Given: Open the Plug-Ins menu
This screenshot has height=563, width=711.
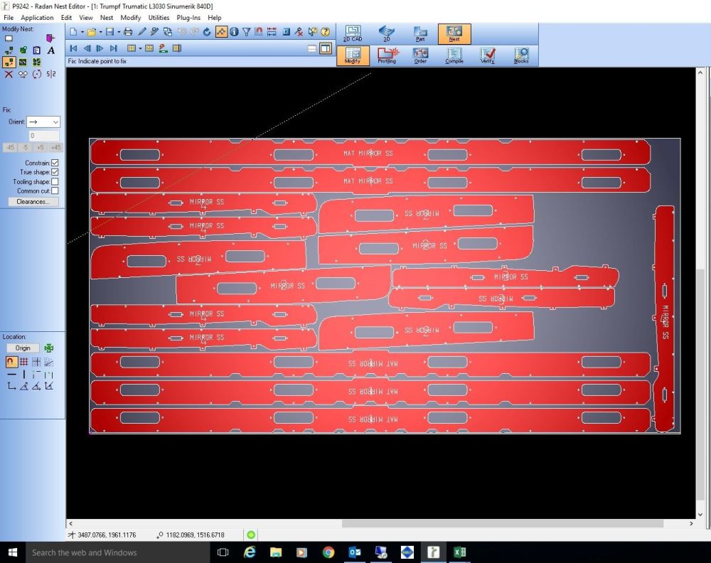Looking at the screenshot, I should pos(190,18).
